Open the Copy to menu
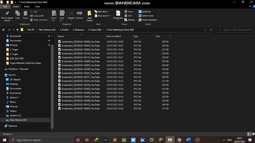 point(62,16)
